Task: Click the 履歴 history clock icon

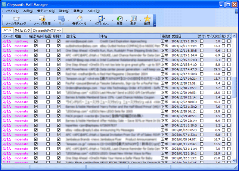Action: 119,19
